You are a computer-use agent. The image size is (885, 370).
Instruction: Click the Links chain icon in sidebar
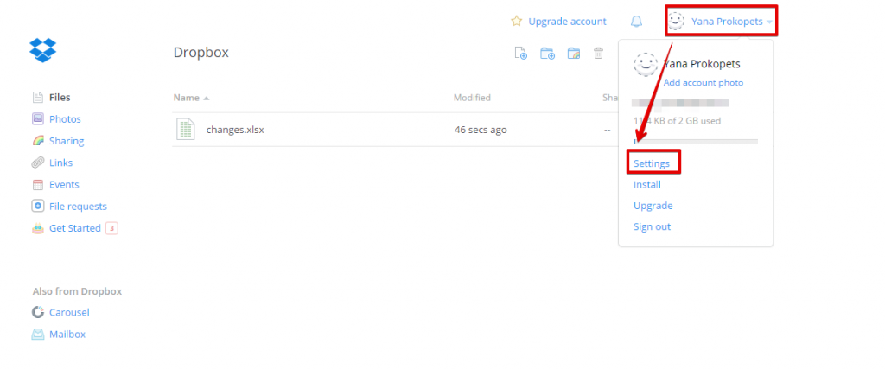[x=38, y=163]
